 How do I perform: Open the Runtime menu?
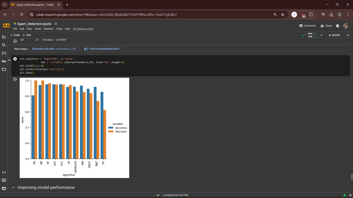pyautogui.click(x=49, y=29)
